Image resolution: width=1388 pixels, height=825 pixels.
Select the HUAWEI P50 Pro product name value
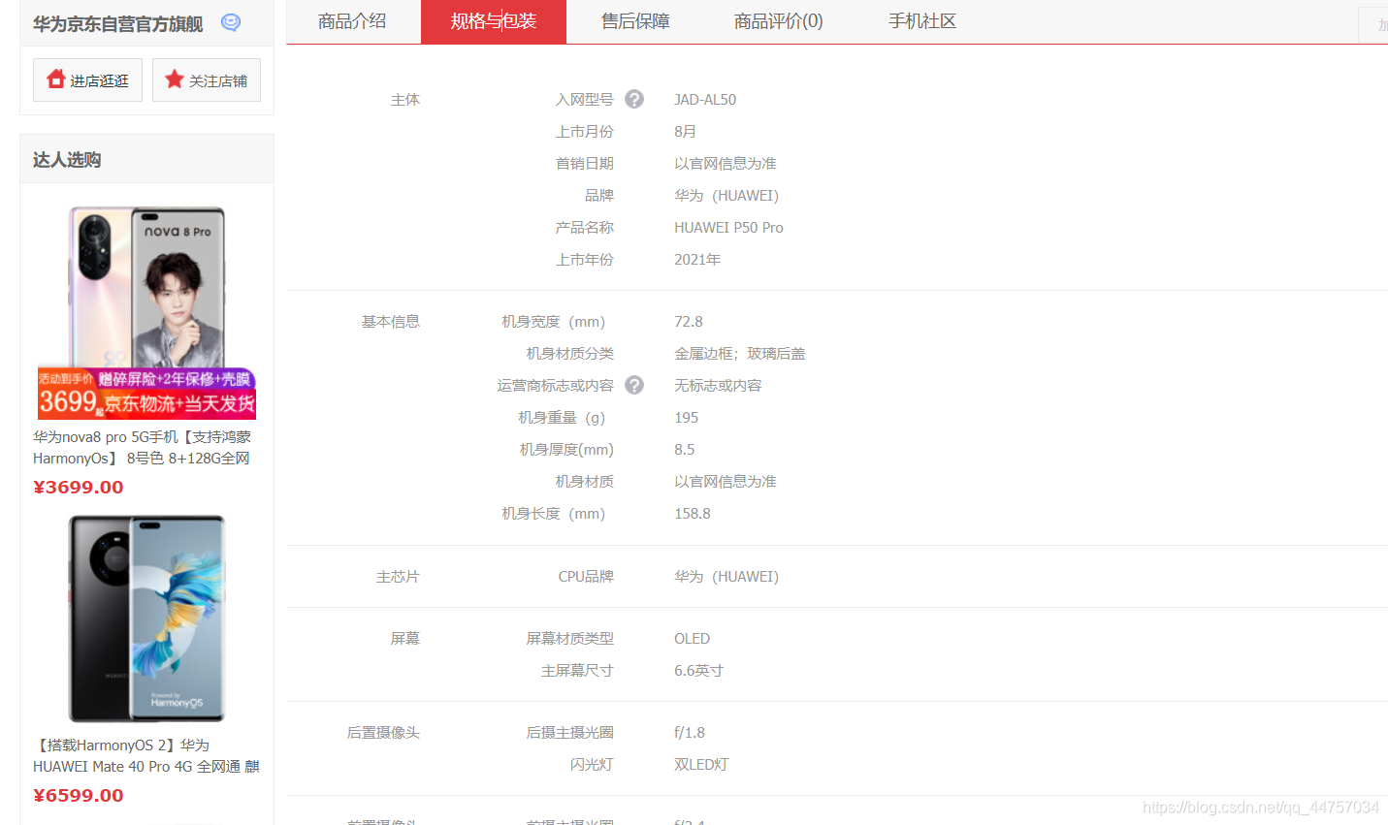tap(728, 228)
